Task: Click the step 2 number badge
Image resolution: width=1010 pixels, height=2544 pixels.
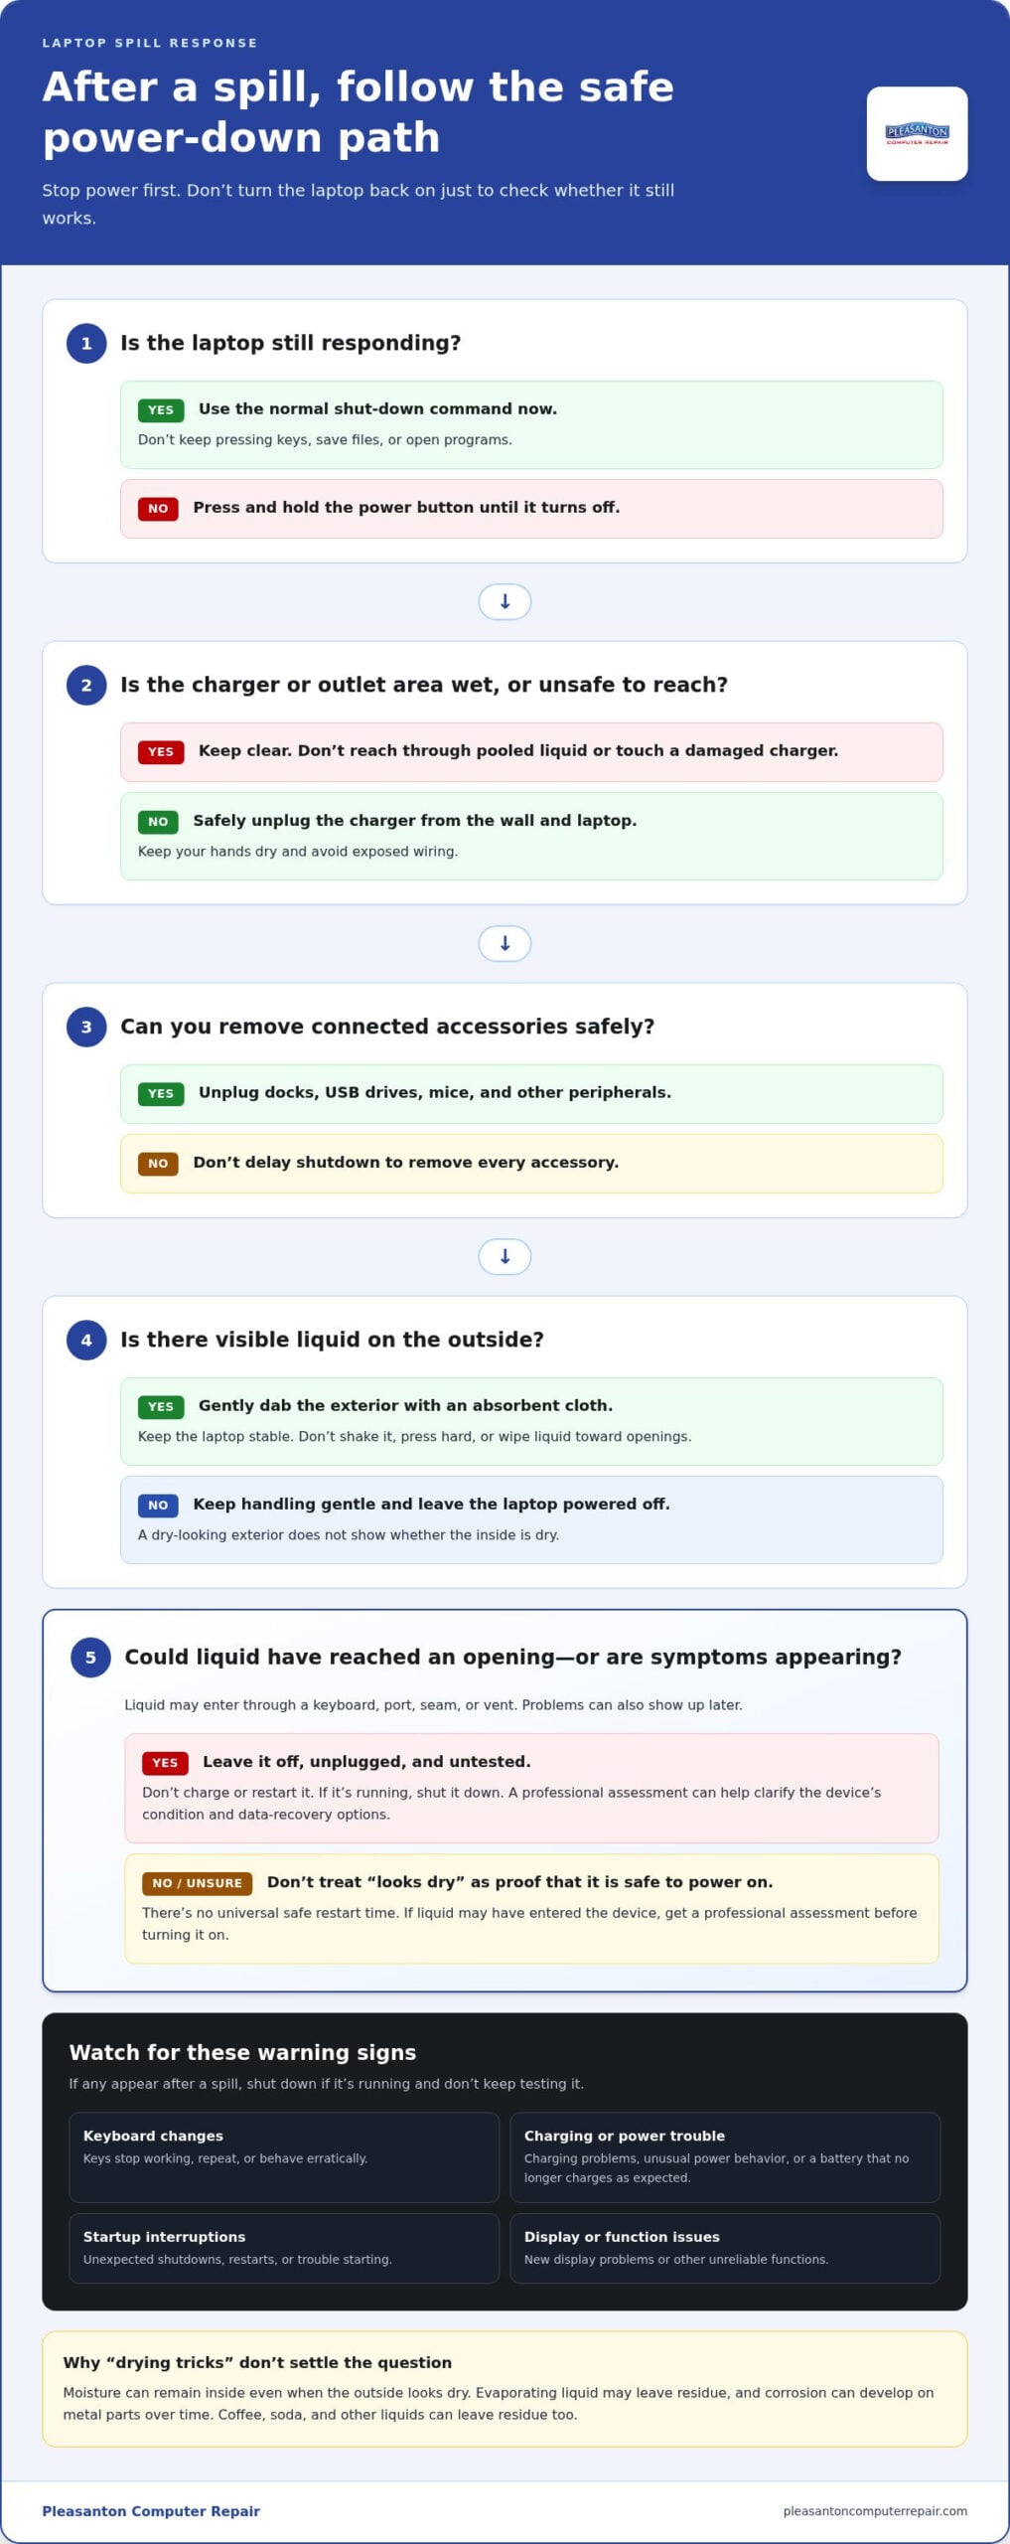Action: point(86,686)
